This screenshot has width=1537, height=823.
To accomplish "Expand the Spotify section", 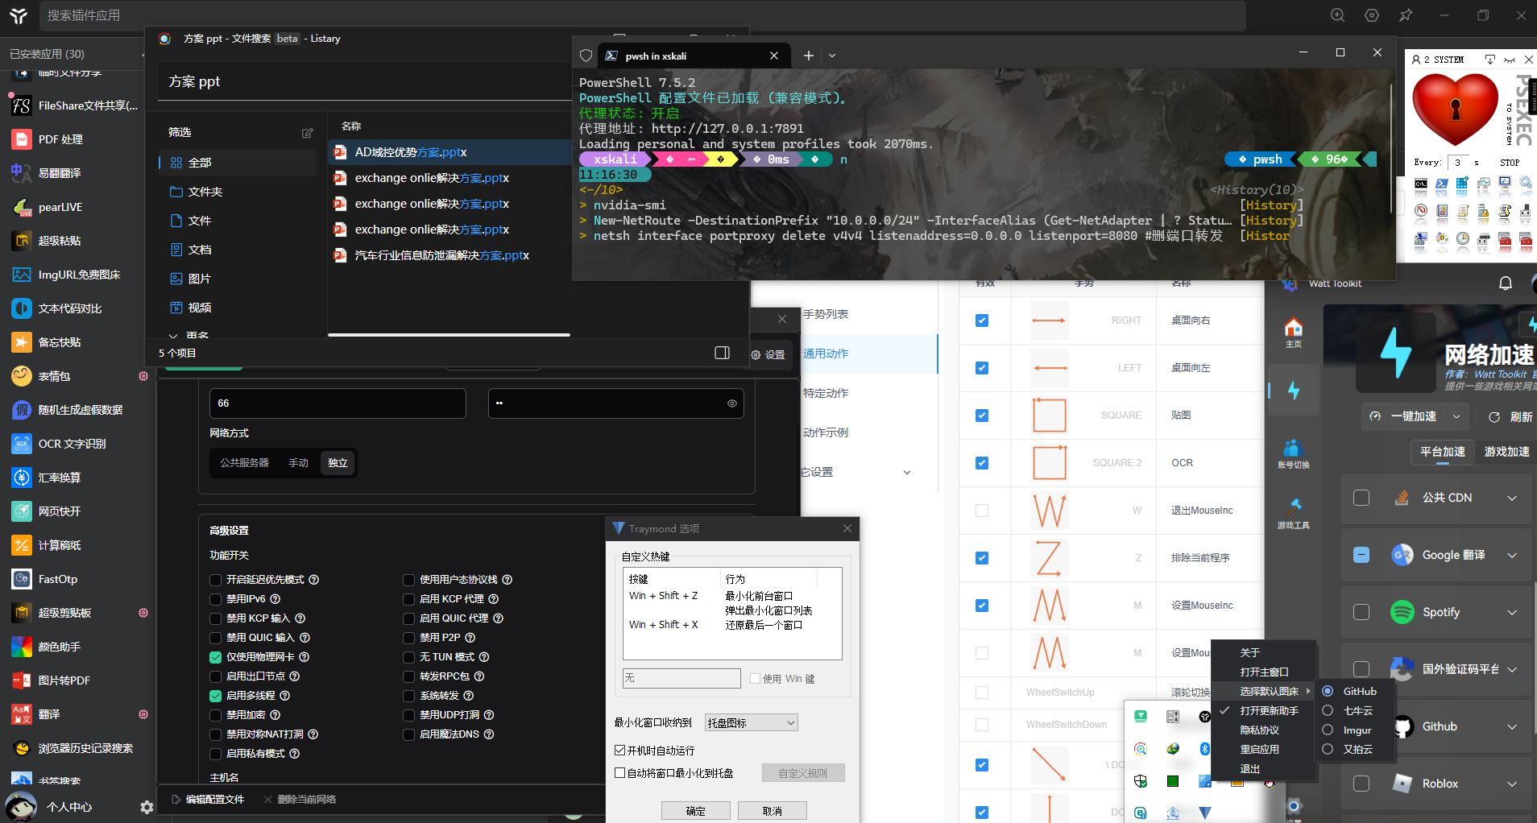I will [1512, 612].
